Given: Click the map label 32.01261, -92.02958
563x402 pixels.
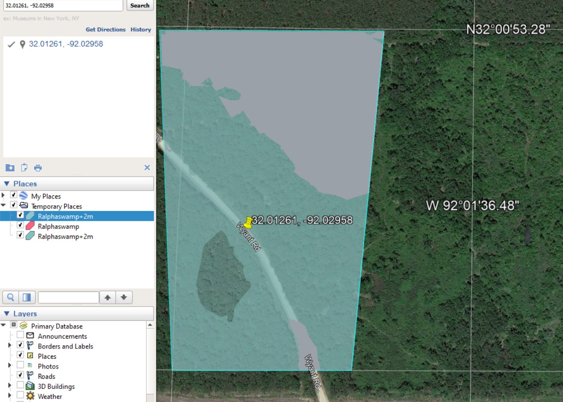Looking at the screenshot, I should 302,220.
